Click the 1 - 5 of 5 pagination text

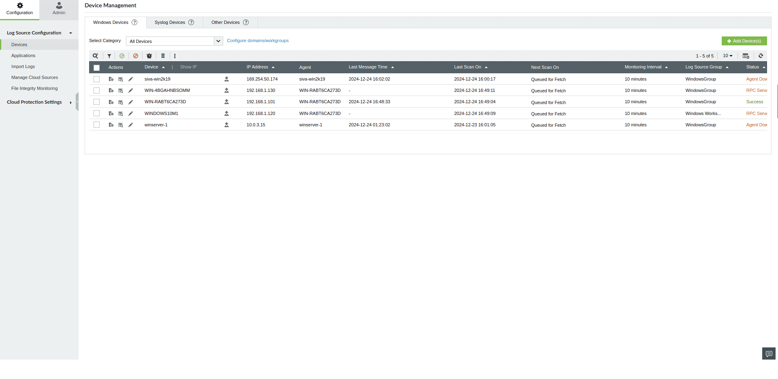point(705,56)
